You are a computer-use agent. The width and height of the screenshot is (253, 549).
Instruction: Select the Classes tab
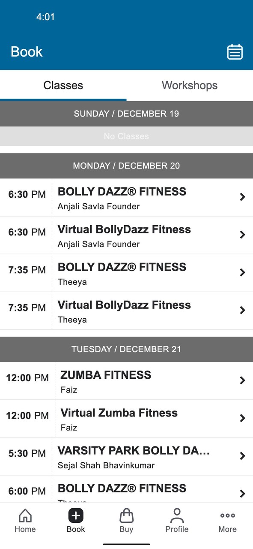[x=63, y=85]
